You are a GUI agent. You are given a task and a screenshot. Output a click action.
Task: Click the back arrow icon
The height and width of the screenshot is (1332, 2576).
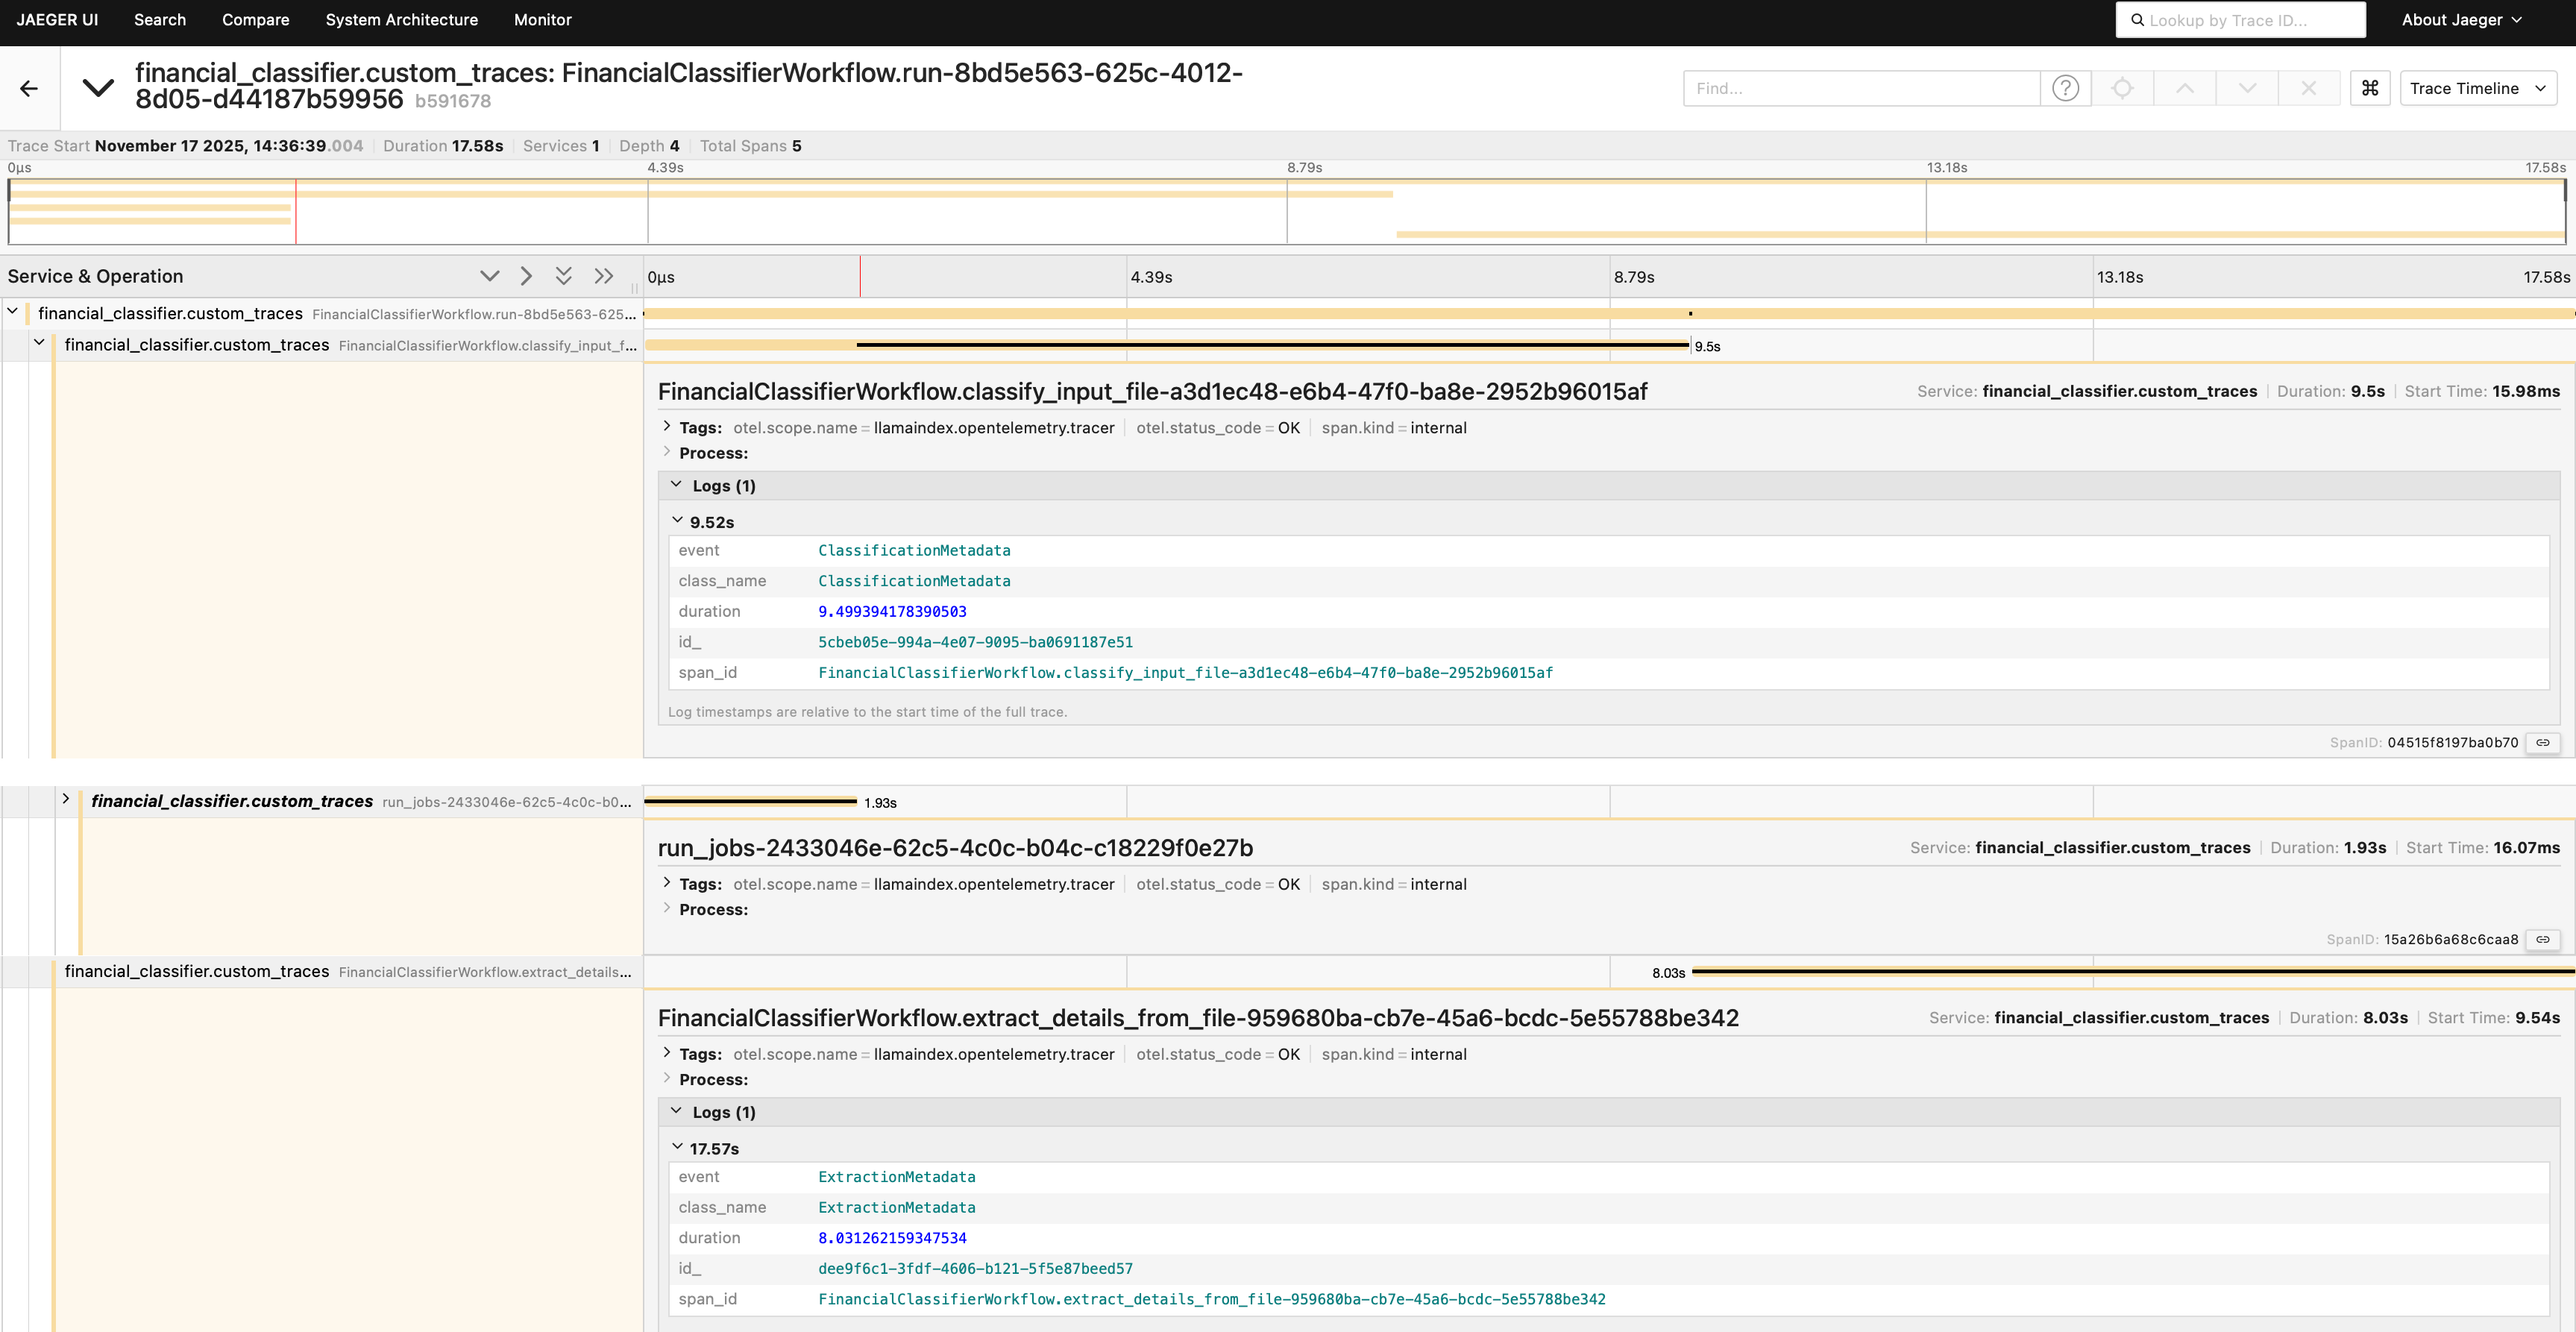29,89
